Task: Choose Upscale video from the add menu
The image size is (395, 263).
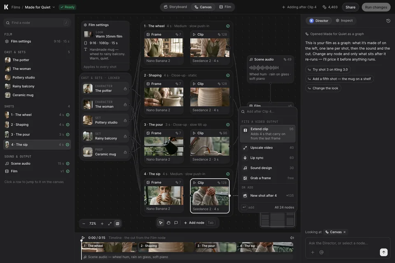Action: [x=267, y=148]
